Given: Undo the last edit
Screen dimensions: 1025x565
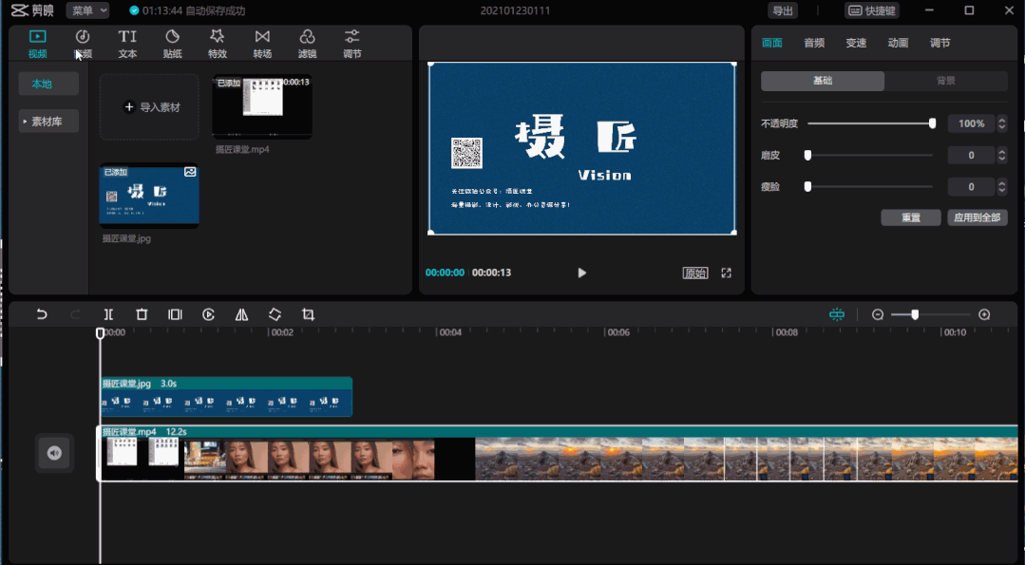Looking at the screenshot, I should coord(42,314).
